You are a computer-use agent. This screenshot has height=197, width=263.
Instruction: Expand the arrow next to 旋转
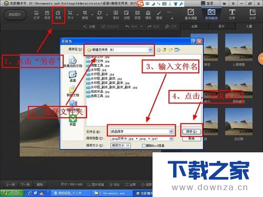click(107, 15)
